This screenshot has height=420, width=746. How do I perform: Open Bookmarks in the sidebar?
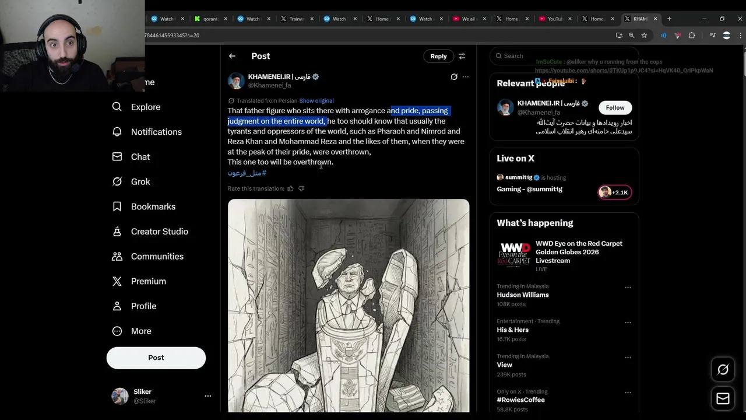point(144,206)
